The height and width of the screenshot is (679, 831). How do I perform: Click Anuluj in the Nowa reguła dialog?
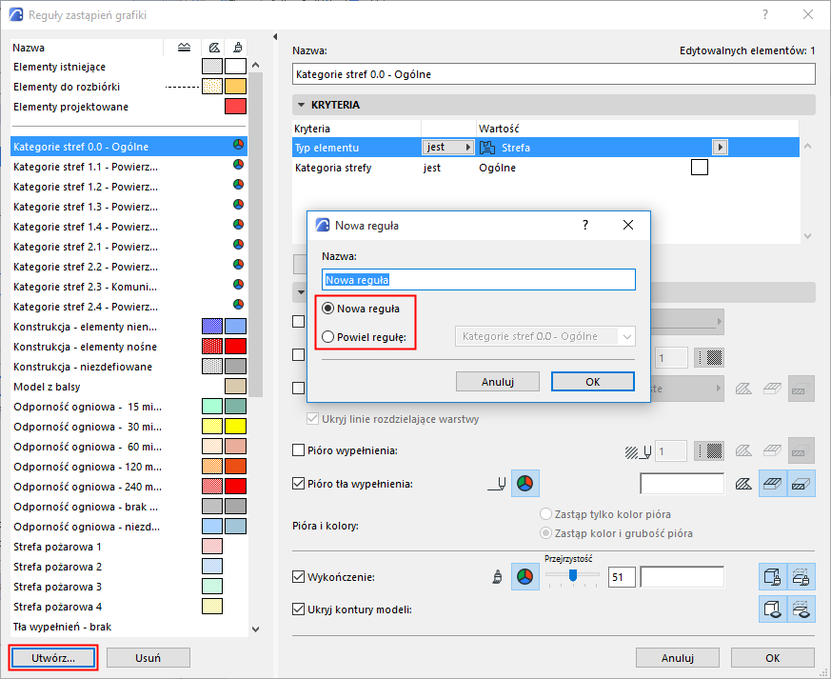click(498, 382)
